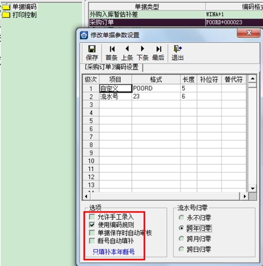
Task: Click the grid's scroll up arrow
Action: (253, 79)
